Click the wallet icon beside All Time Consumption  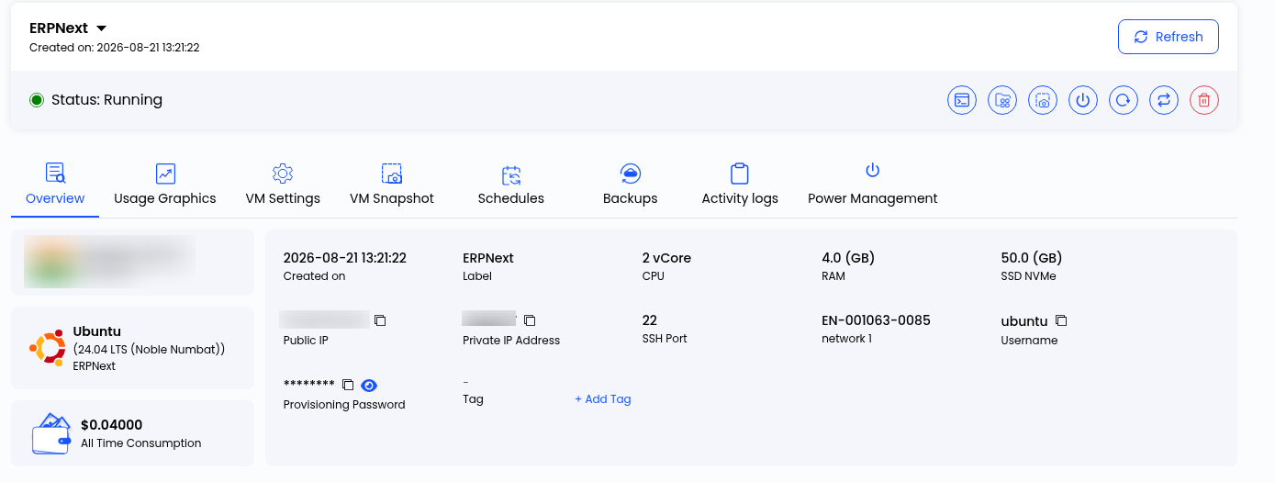pyautogui.click(x=51, y=433)
